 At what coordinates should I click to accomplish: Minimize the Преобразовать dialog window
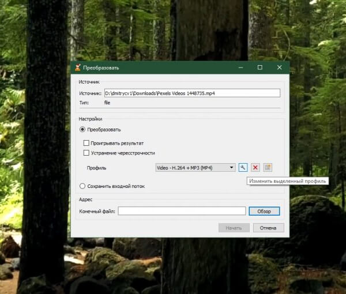point(241,67)
